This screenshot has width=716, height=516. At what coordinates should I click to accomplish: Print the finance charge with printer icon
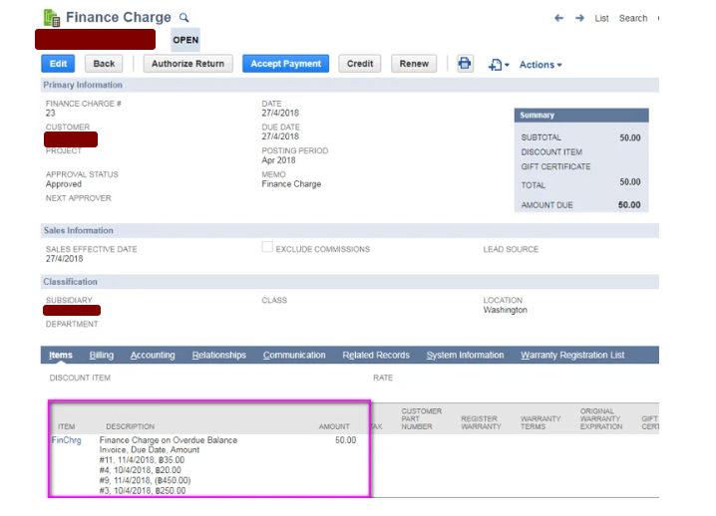[x=465, y=64]
